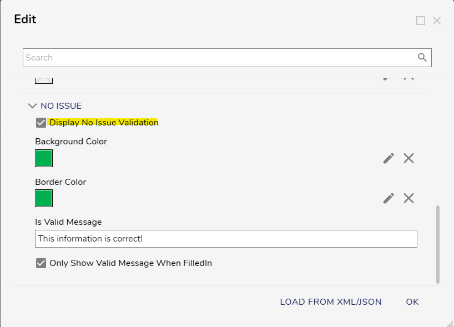Image resolution: width=454 pixels, height=327 pixels.
Task: Maximize the Edit dialog
Action: pyautogui.click(x=420, y=21)
